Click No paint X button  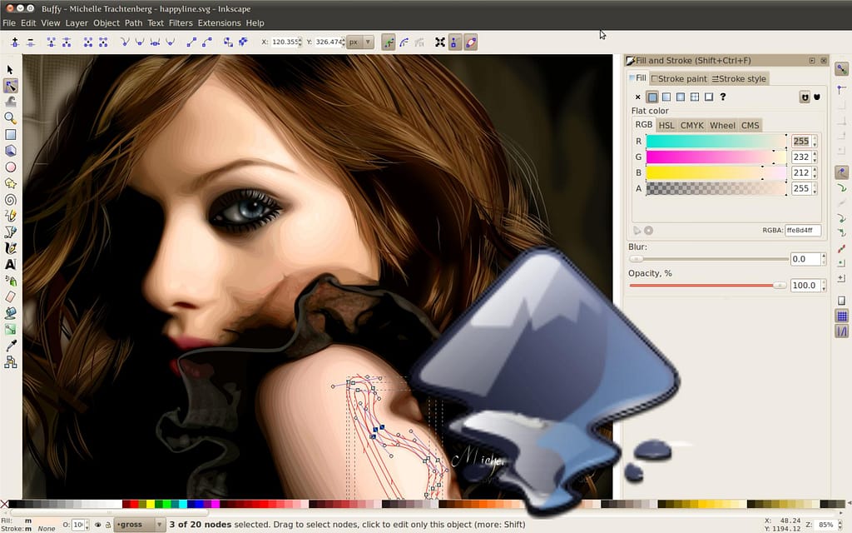[638, 97]
